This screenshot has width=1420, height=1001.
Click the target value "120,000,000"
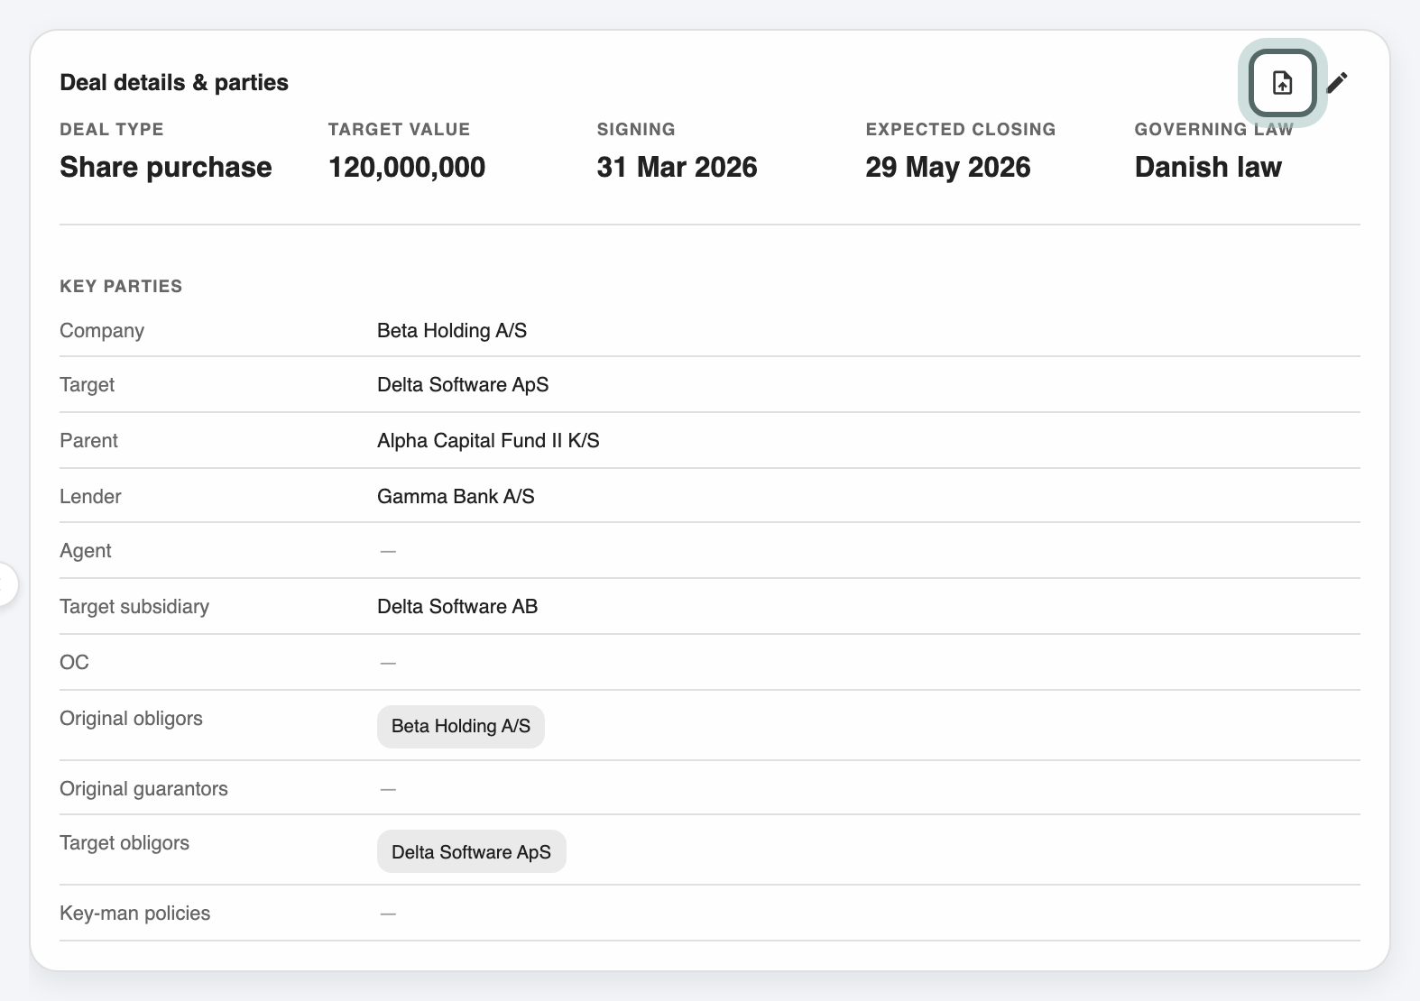[x=407, y=168]
